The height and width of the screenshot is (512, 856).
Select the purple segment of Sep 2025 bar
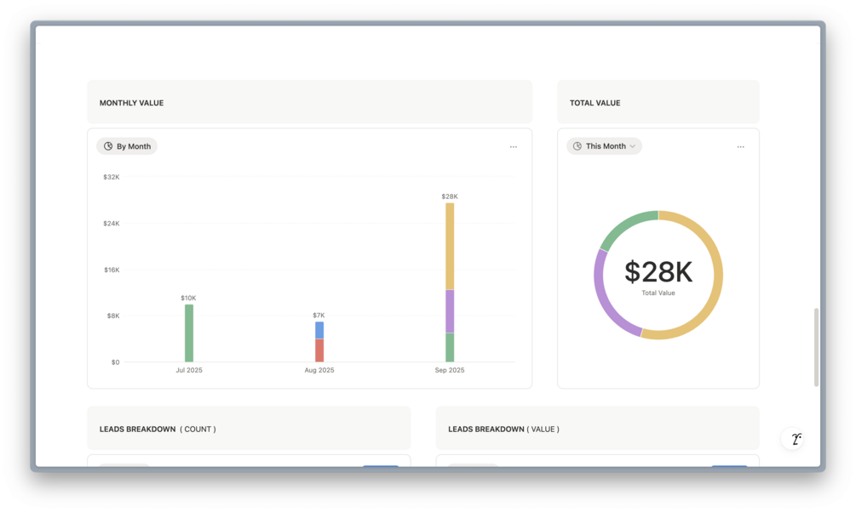450,311
